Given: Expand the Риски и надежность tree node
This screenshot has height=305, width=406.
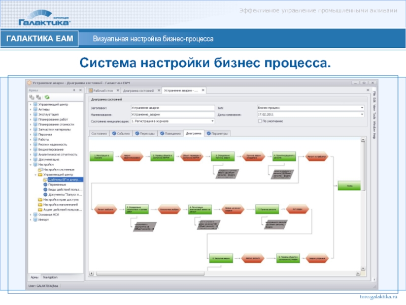Looking at the screenshot, I should (x=30, y=144).
